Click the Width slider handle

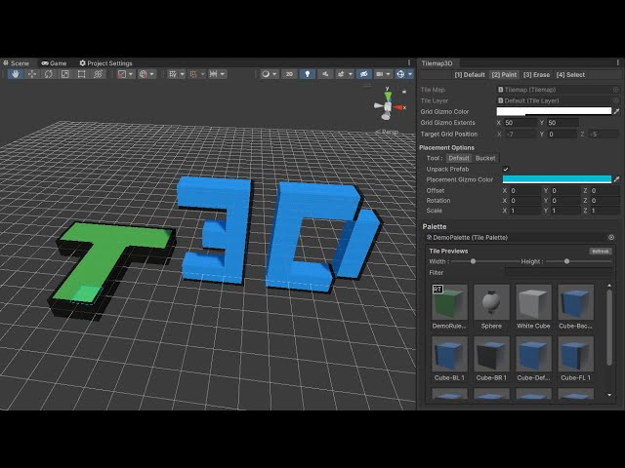click(x=473, y=261)
